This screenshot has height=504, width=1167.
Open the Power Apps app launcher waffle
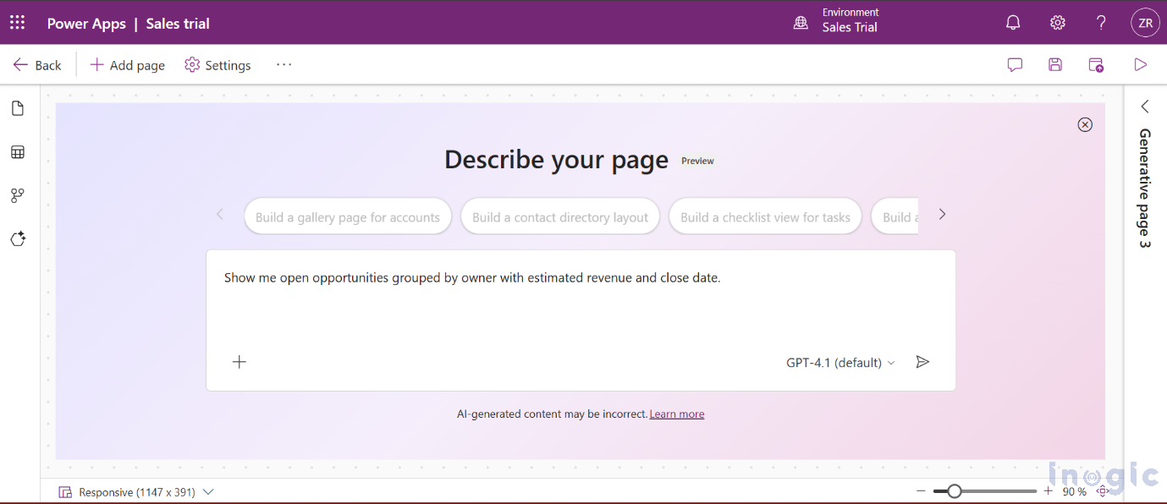[17, 23]
